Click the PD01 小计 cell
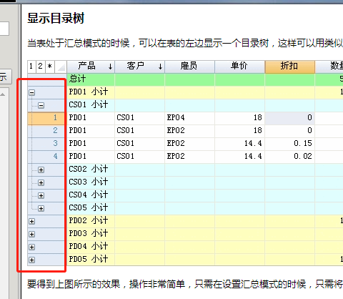 91,92
